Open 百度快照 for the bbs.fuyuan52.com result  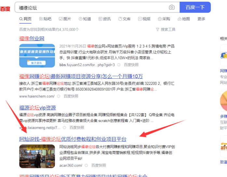click(x=131, y=65)
